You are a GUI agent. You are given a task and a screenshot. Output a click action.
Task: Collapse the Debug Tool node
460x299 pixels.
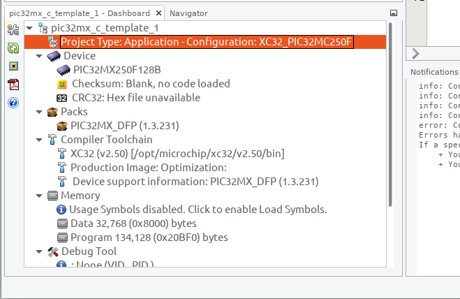[x=39, y=251]
